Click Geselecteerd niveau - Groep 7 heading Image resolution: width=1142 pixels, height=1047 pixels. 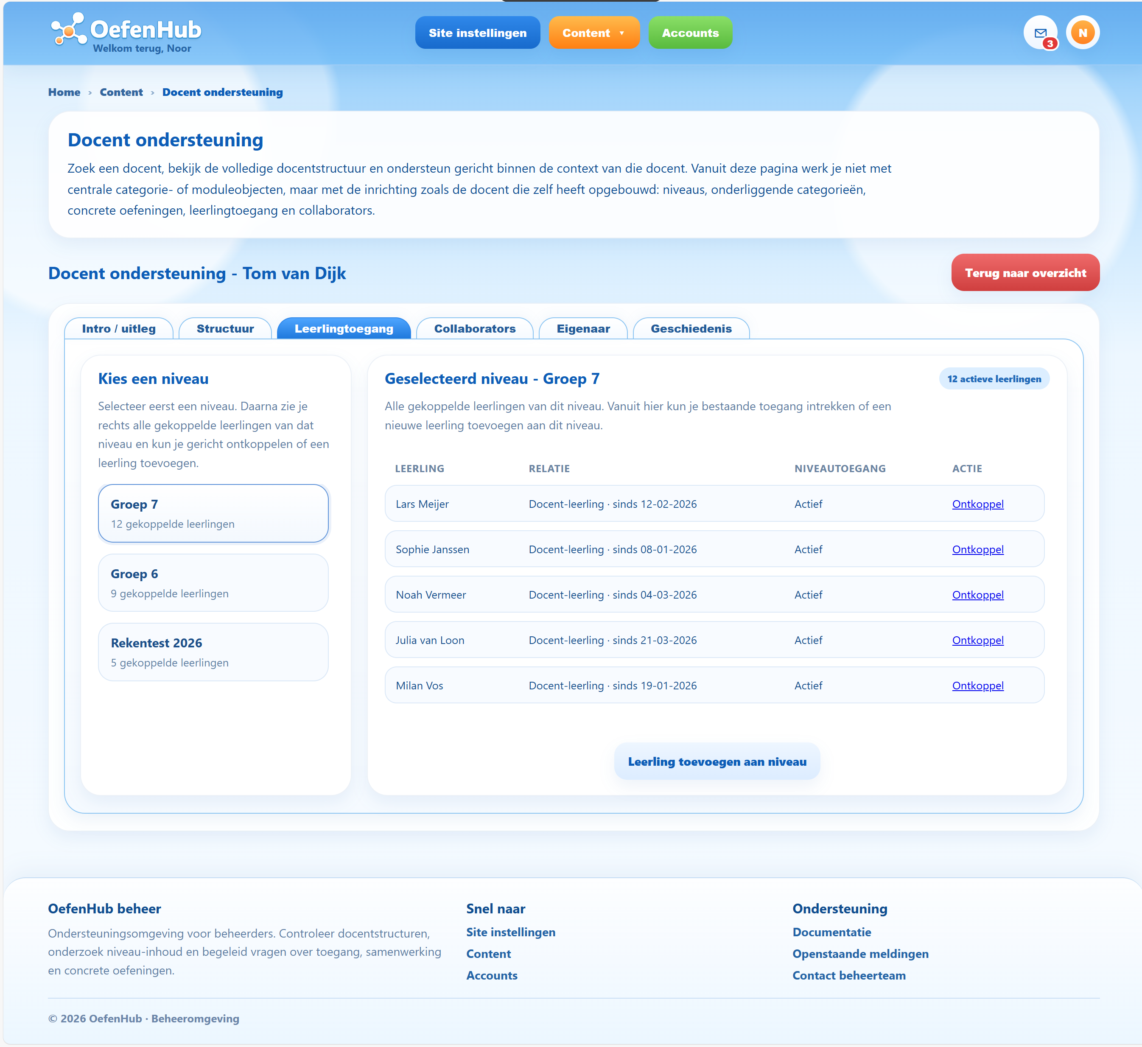pyautogui.click(x=492, y=378)
